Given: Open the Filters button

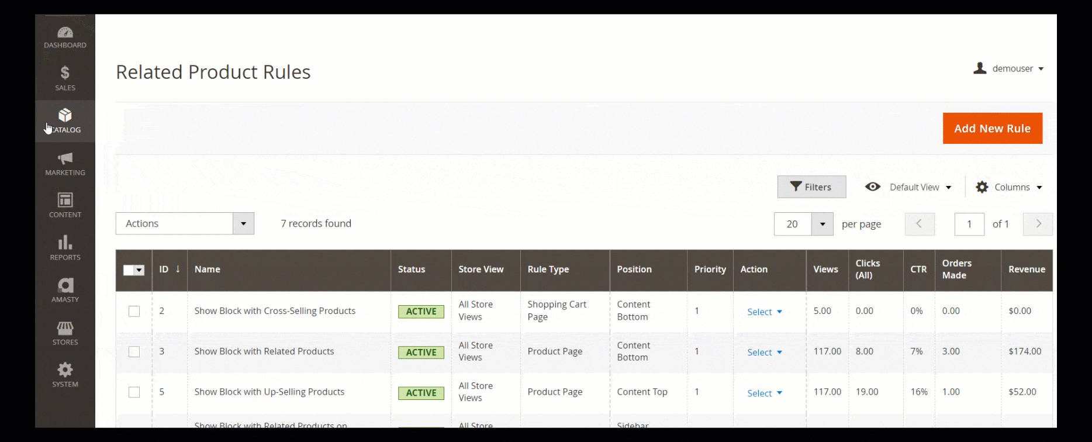Looking at the screenshot, I should (x=811, y=187).
